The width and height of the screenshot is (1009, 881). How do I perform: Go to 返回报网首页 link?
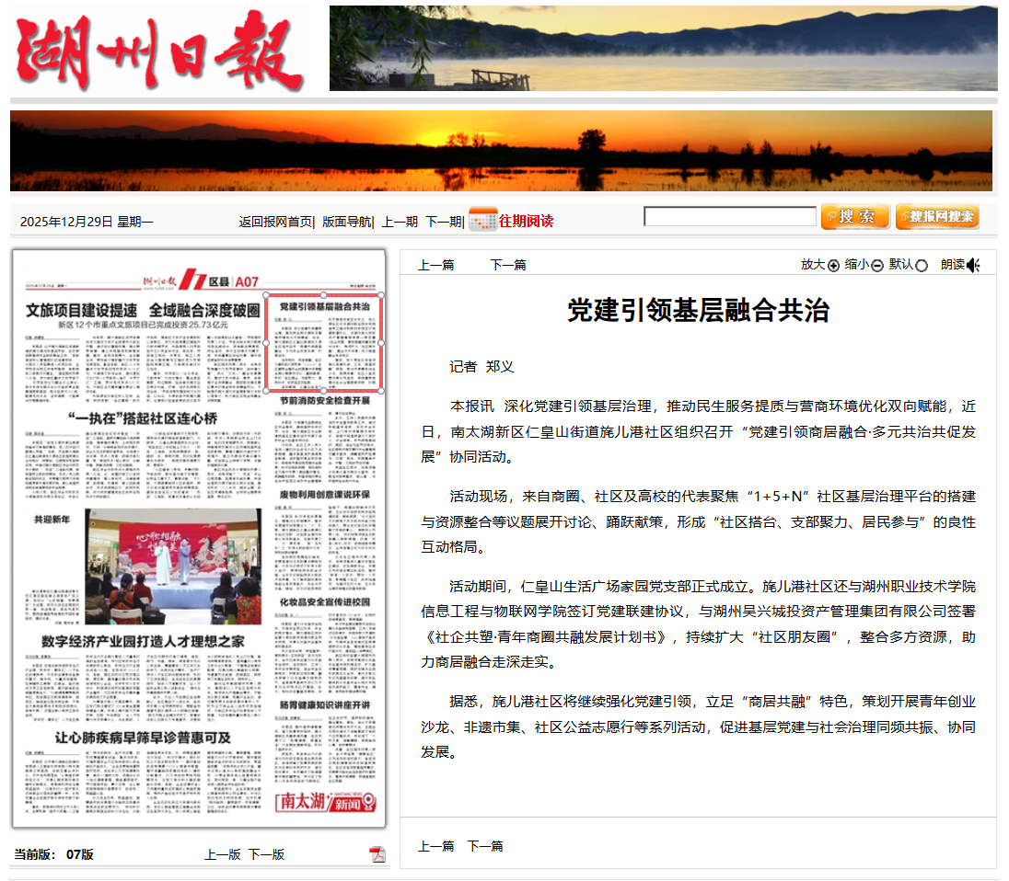point(274,222)
